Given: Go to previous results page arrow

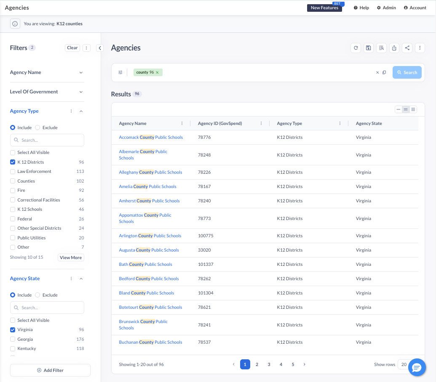Looking at the screenshot, I should click(x=233, y=364).
